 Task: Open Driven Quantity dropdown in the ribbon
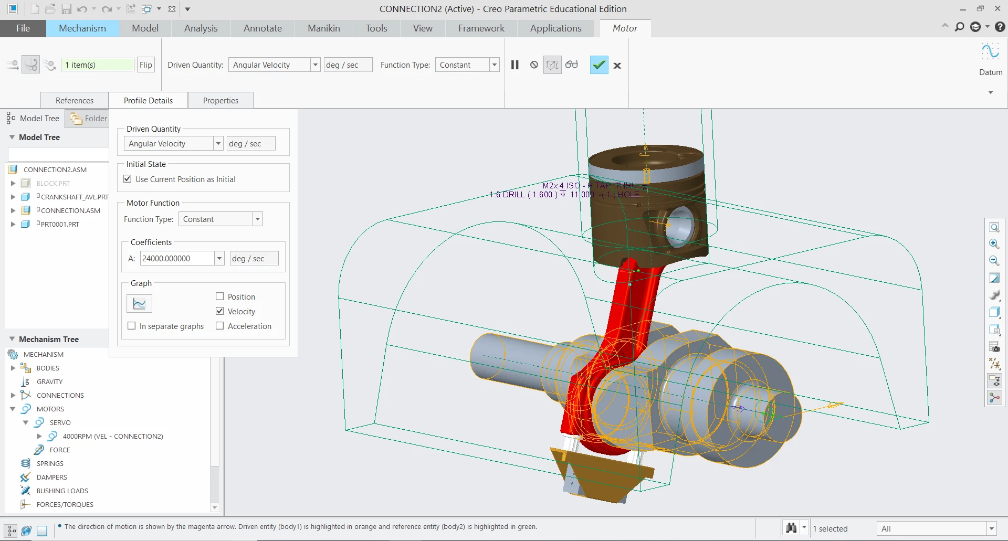coord(315,65)
